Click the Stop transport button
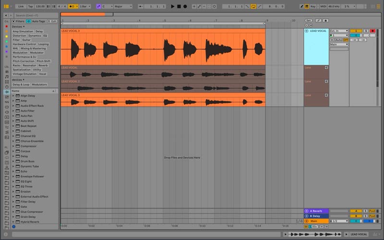This screenshot has width=384, height=240. point(179,6)
